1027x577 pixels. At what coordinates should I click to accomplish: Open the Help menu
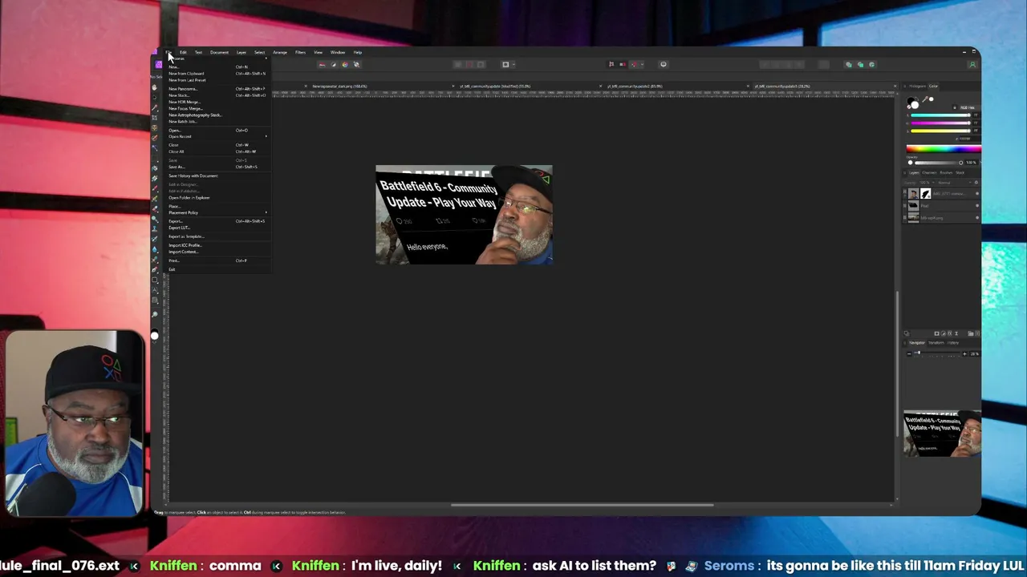[358, 52]
